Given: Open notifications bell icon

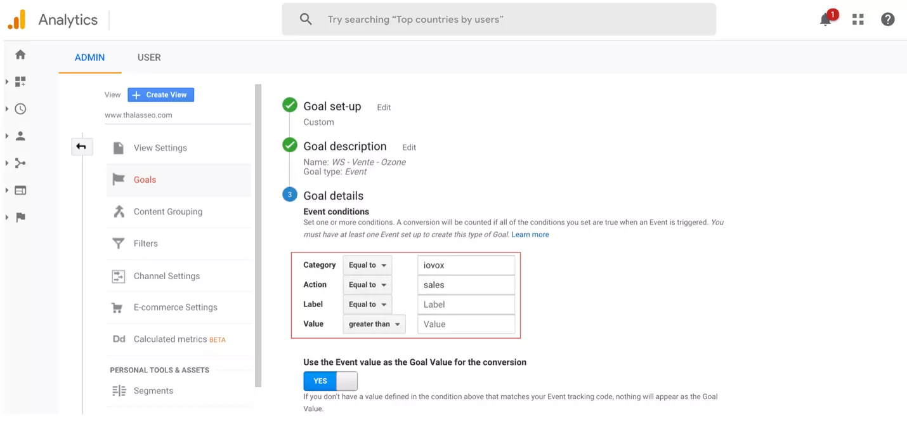Looking at the screenshot, I should tap(825, 20).
